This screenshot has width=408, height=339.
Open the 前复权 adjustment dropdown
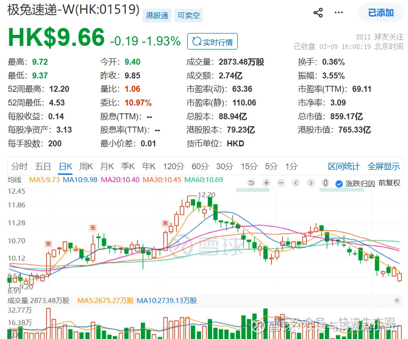pos(389,183)
